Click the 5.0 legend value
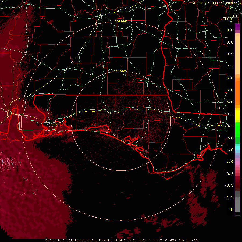The image size is (242, 242). (x=230, y=102)
